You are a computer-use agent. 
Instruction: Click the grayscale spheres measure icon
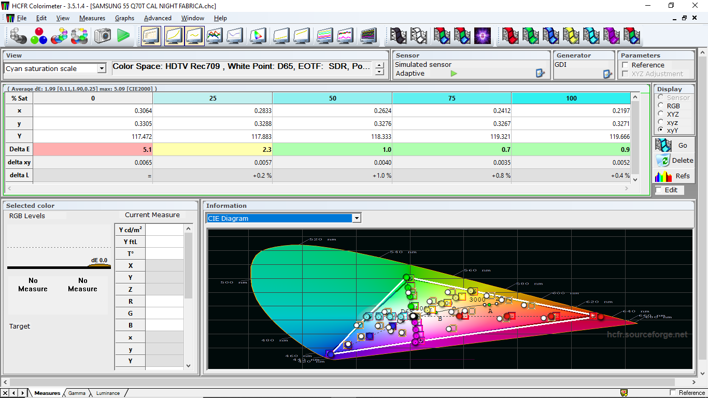(19, 36)
